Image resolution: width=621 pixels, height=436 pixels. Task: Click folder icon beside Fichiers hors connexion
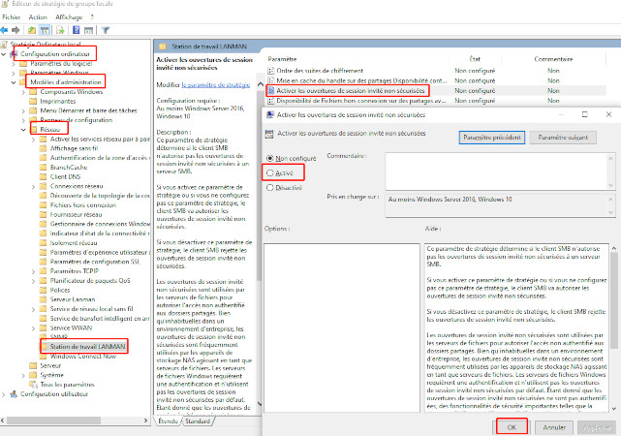[44, 205]
